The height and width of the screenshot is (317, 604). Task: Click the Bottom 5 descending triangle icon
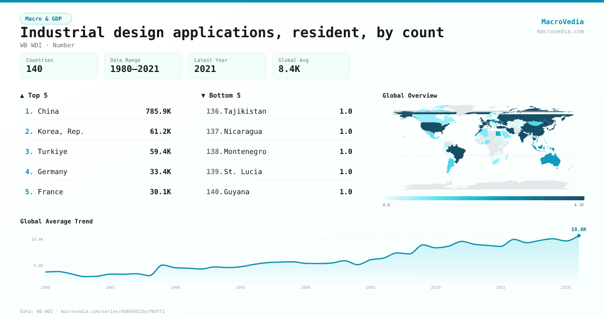(x=203, y=95)
